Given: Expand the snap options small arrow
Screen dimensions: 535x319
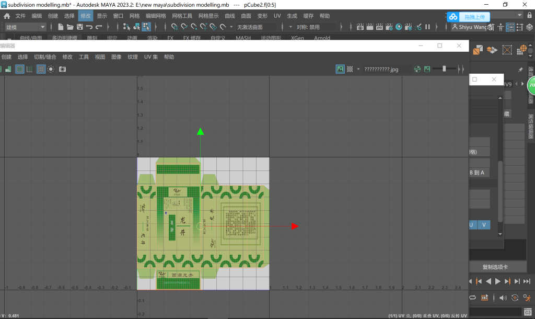Looking at the screenshot, I should click(231, 27).
